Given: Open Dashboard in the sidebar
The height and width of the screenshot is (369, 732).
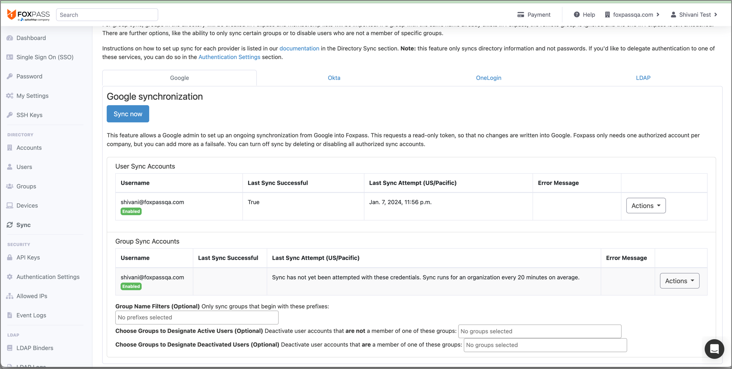Looking at the screenshot, I should [31, 38].
